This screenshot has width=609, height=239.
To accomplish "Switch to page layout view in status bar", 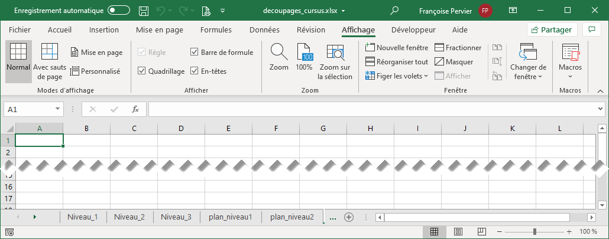I will tap(454, 232).
